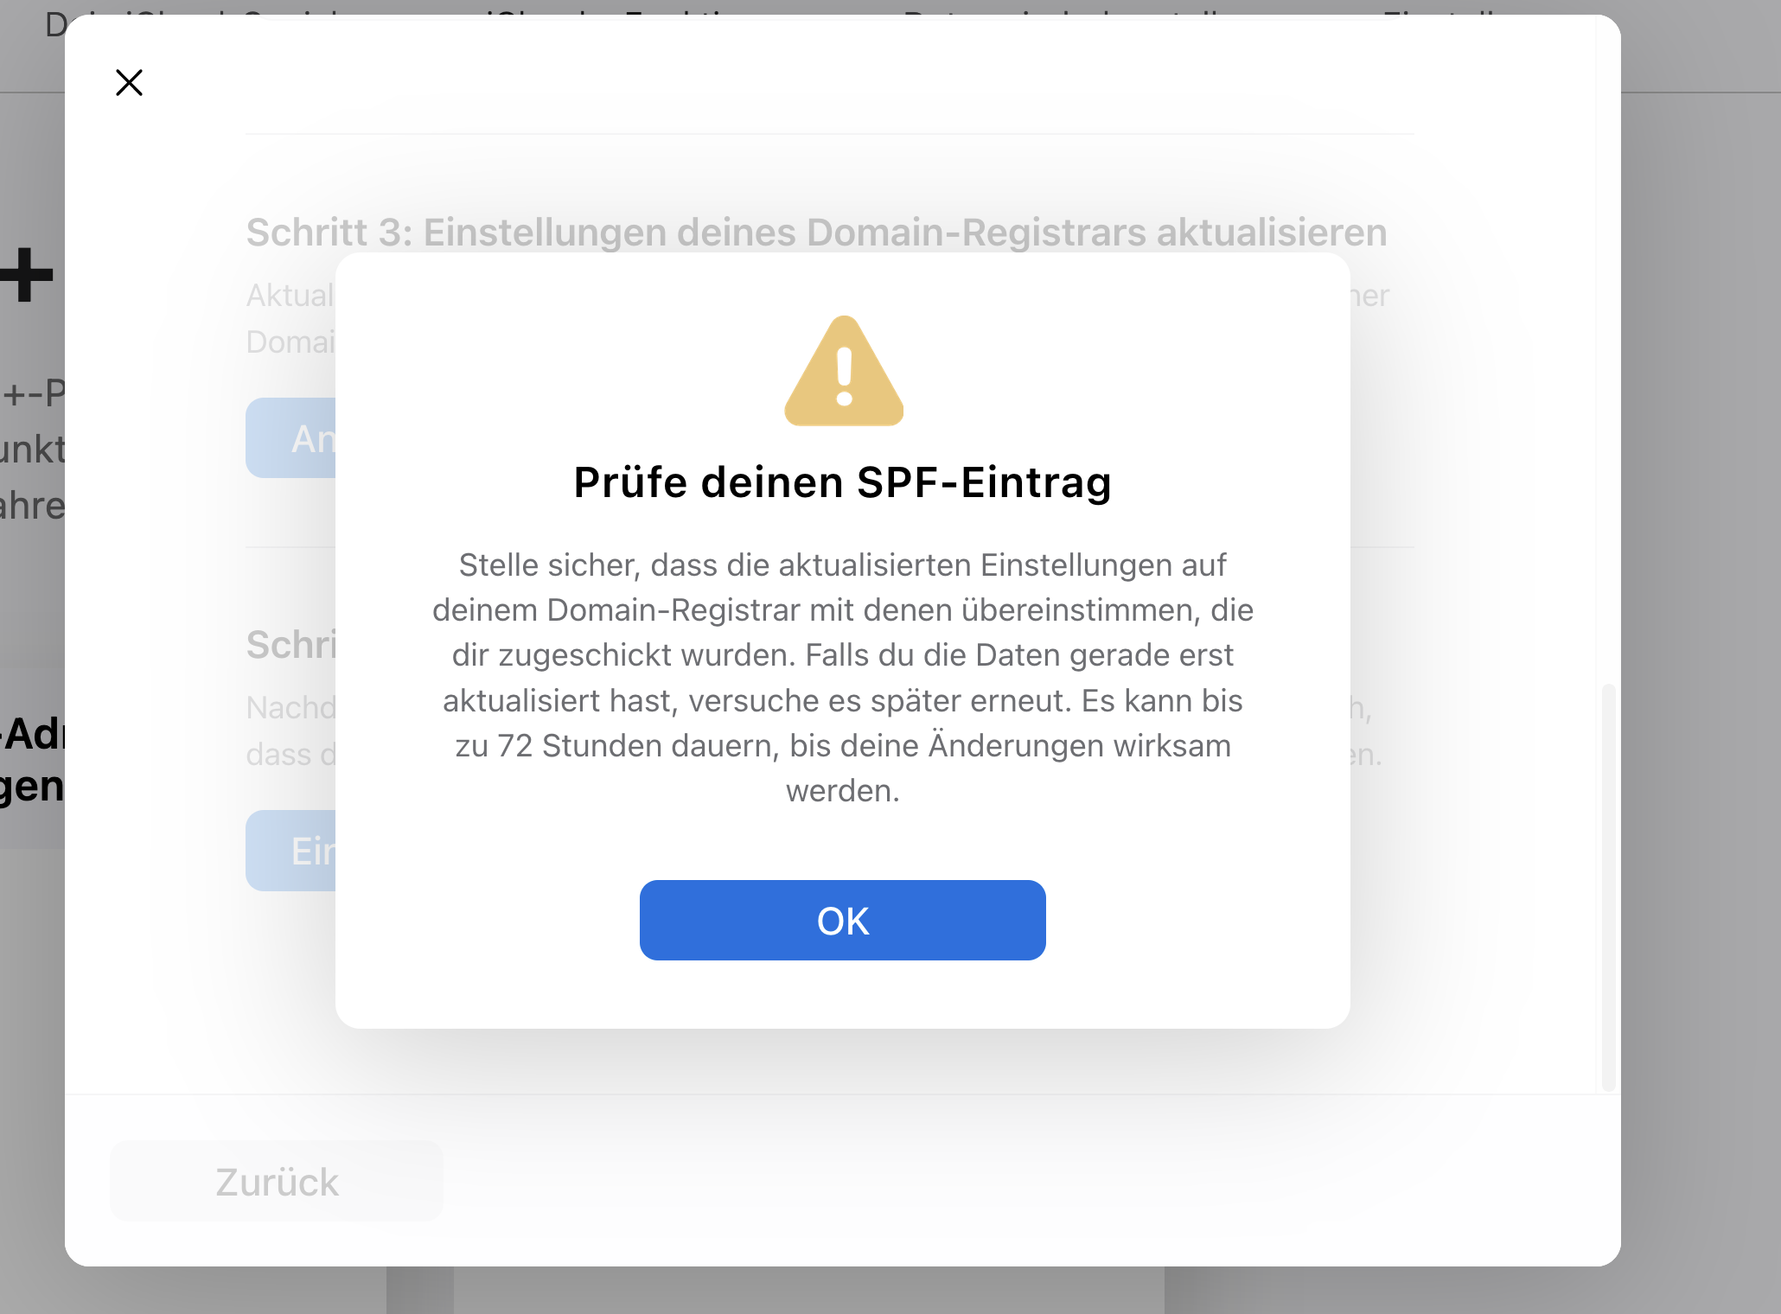Close the domain setup sheet with X
This screenshot has width=1781, height=1314.
(x=129, y=83)
